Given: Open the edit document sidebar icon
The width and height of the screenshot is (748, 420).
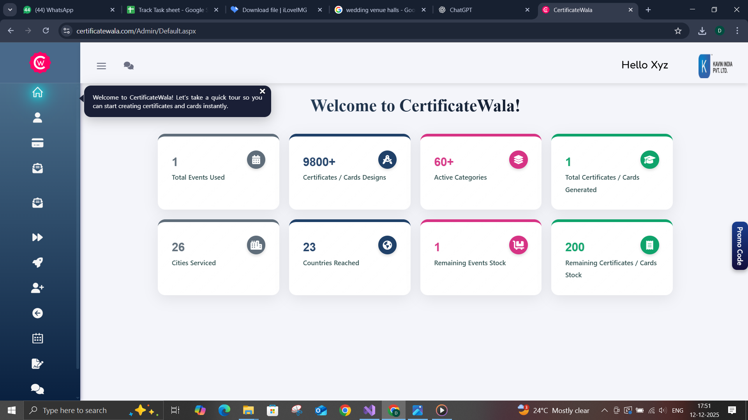Looking at the screenshot, I should (37, 364).
